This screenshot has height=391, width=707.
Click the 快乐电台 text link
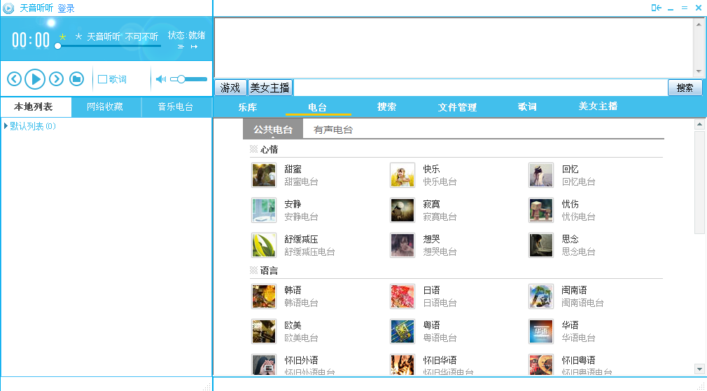[440, 182]
